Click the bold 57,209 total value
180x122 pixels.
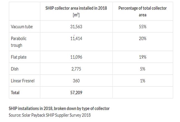(x=76, y=92)
